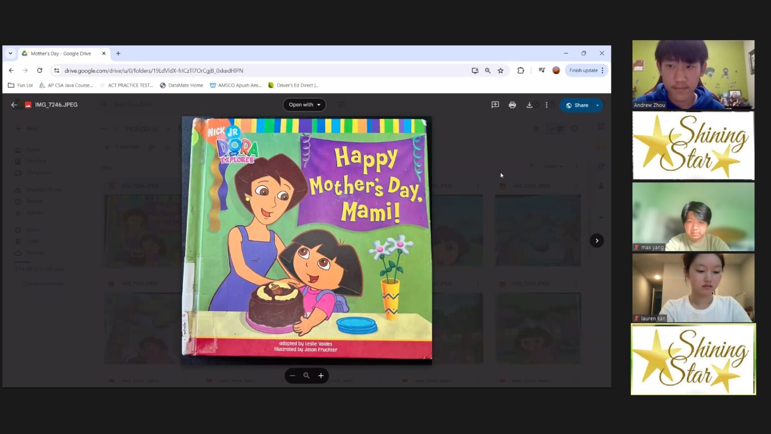Open the Driver's Ed Direct bookmark
Screen dimensions: 771x434
[294, 85]
